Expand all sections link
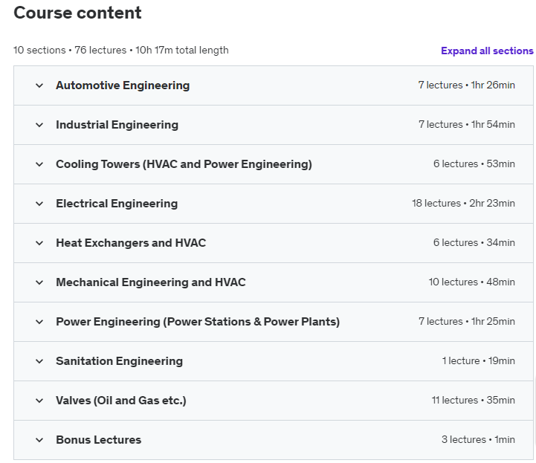The width and height of the screenshot is (536, 463). point(487,51)
